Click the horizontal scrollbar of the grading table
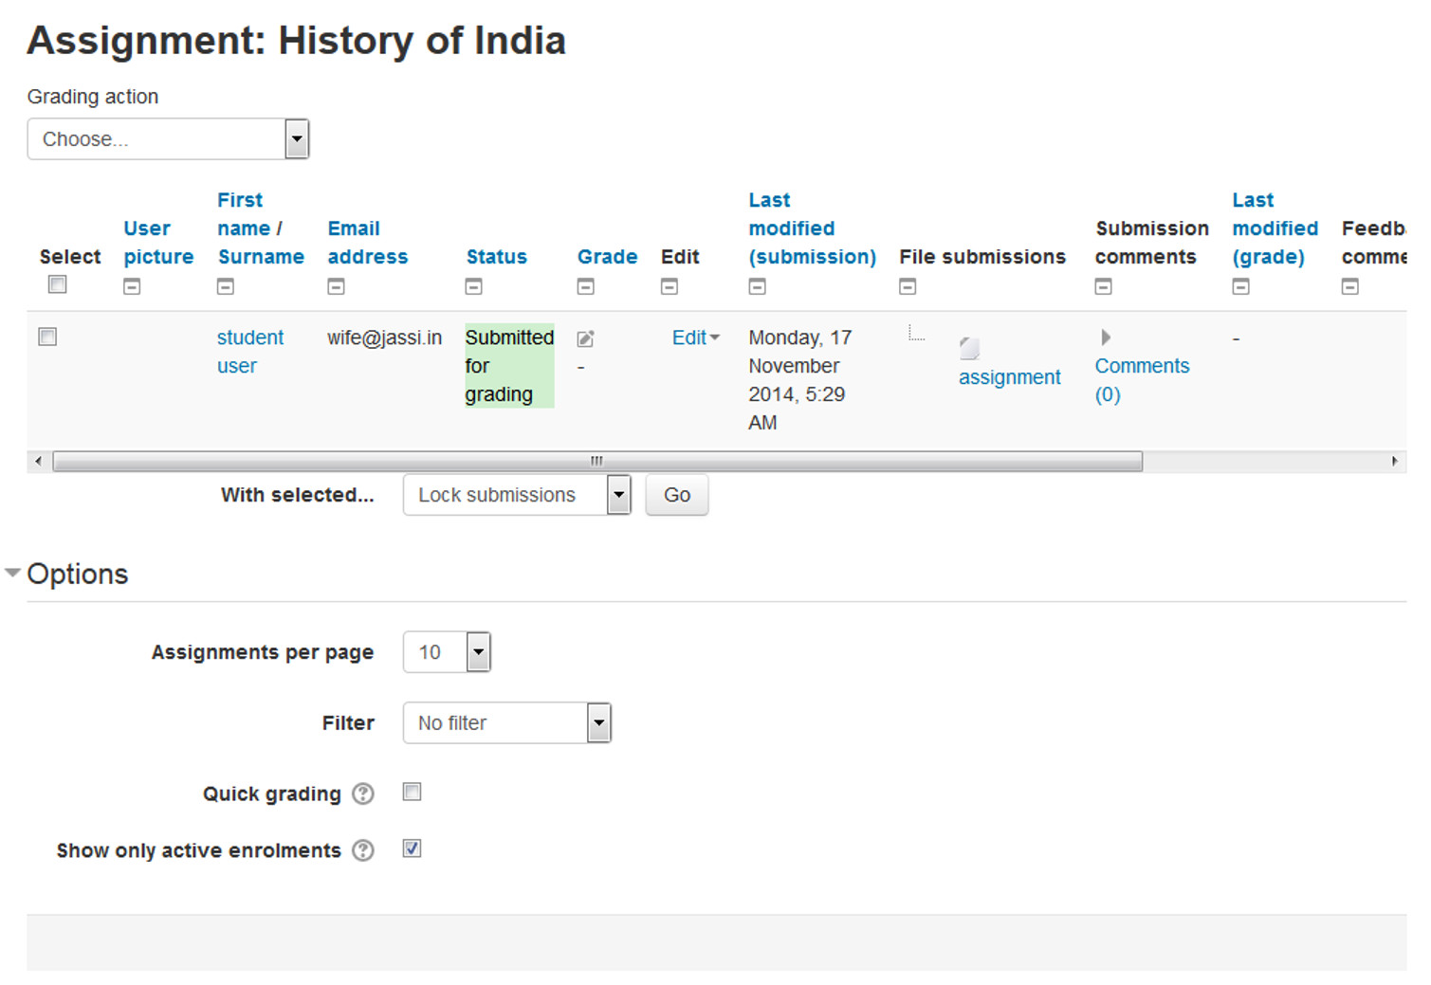The width and height of the screenshot is (1431, 985). pyautogui.click(x=597, y=462)
